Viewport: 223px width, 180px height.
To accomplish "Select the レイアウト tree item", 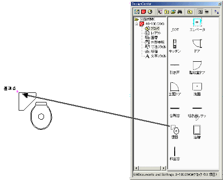I will 156,33.
